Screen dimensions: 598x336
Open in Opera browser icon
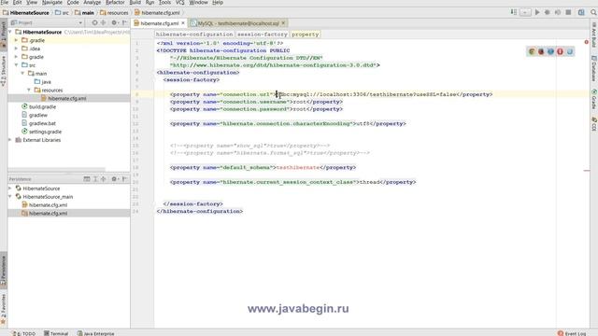560,51
